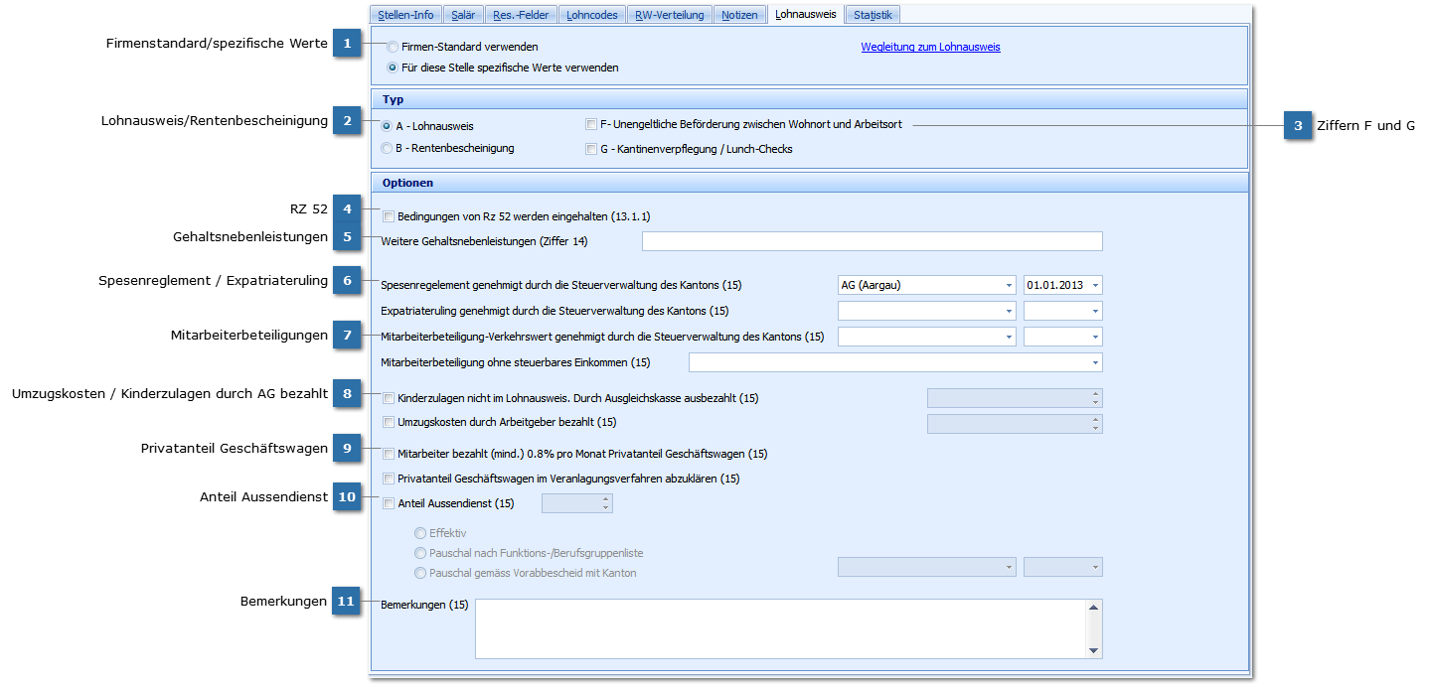The height and width of the screenshot is (687, 1431).
Task: Click the Bemerkungen scrollbar down arrow
Action: click(x=1094, y=651)
